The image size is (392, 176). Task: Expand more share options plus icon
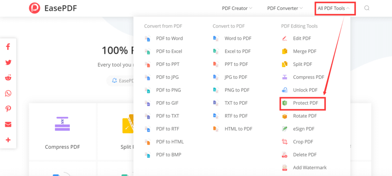click(8, 140)
